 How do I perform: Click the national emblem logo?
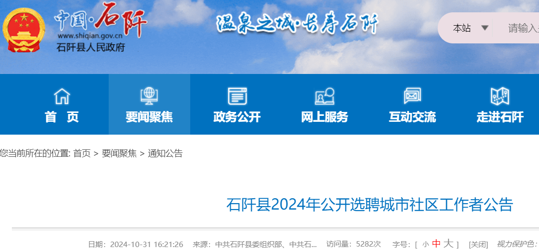coord(24,30)
